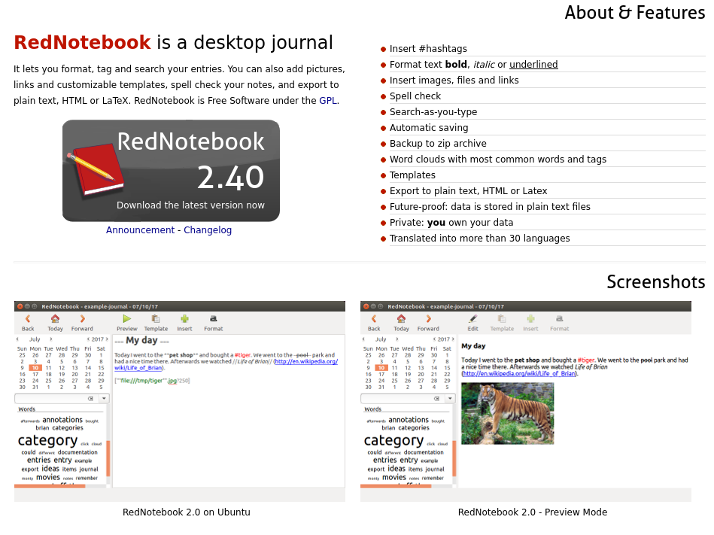Click the 'Spell check' feature line

[x=415, y=96]
